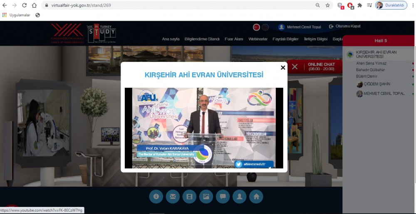Screen dimensions: 416x214
Task: Open the media control playlist icon
Action: tap(369, 5)
